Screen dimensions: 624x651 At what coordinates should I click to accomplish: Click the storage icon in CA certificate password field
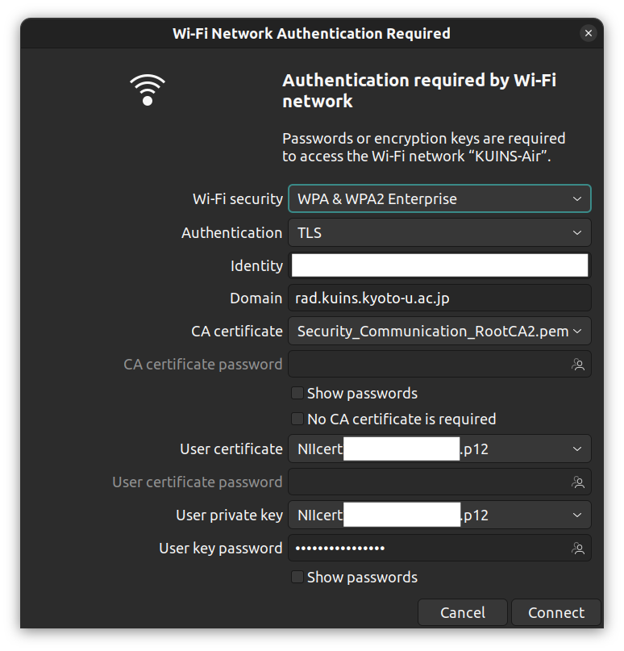pyautogui.click(x=578, y=365)
